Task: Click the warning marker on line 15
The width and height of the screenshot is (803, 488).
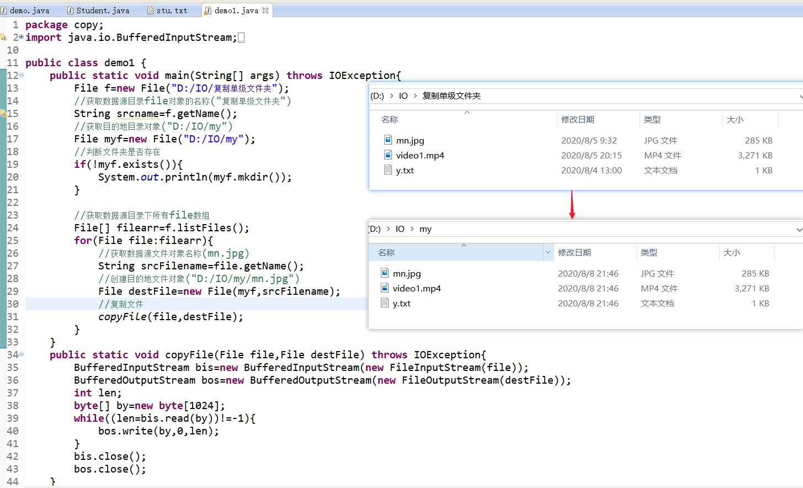Action: tap(3, 113)
